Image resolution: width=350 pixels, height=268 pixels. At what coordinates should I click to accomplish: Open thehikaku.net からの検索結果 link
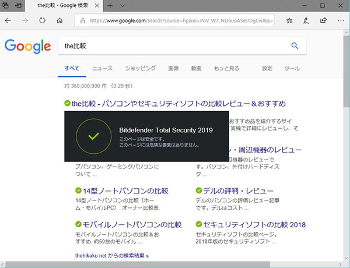pos(112,256)
